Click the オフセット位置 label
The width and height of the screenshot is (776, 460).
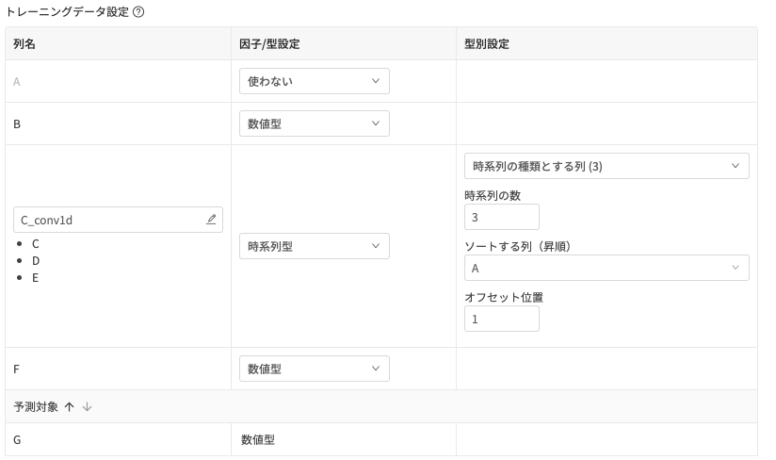pyautogui.click(x=504, y=298)
